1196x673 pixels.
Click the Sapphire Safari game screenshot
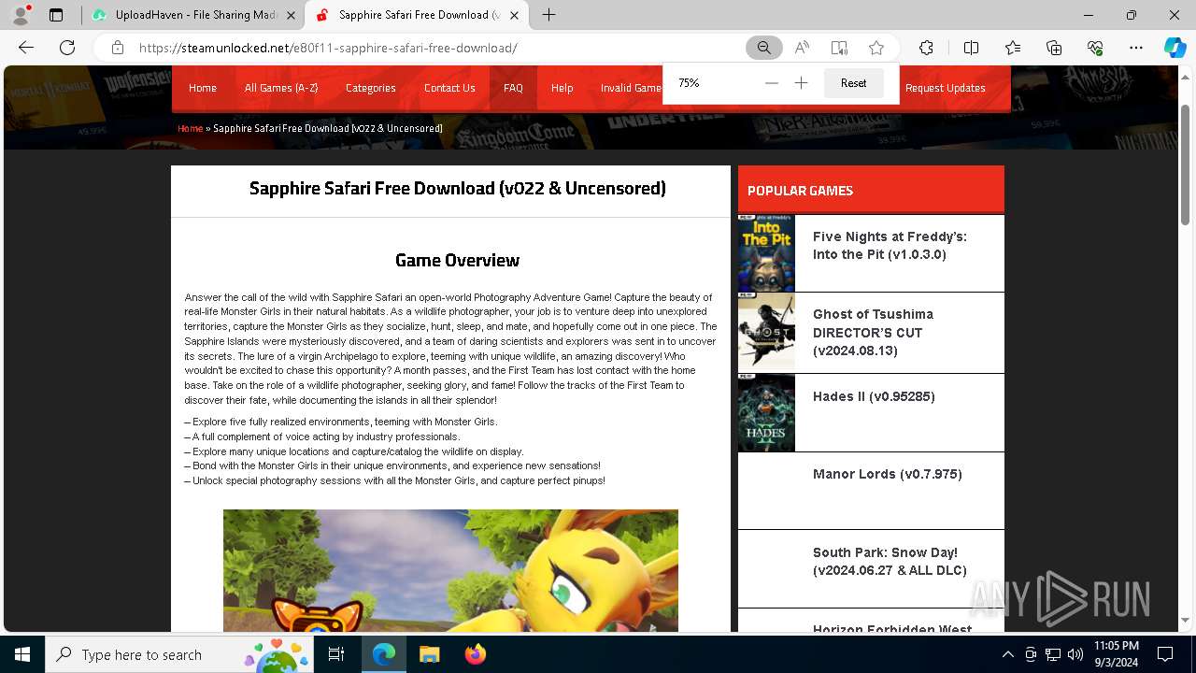pos(450,570)
